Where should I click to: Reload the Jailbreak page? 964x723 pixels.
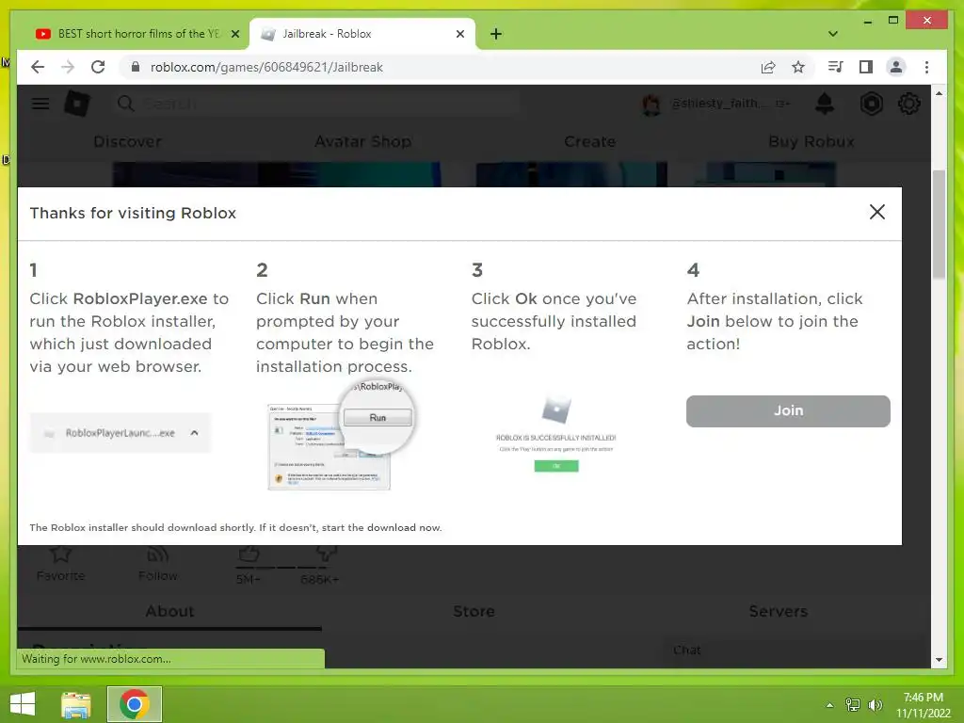click(x=98, y=67)
